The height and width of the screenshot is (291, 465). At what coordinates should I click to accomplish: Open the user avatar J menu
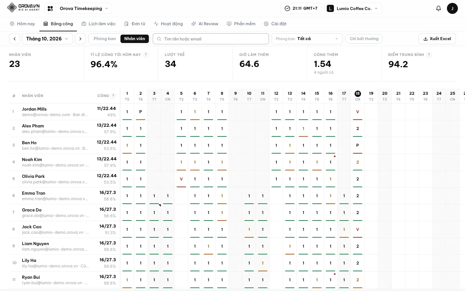pyautogui.click(x=452, y=8)
